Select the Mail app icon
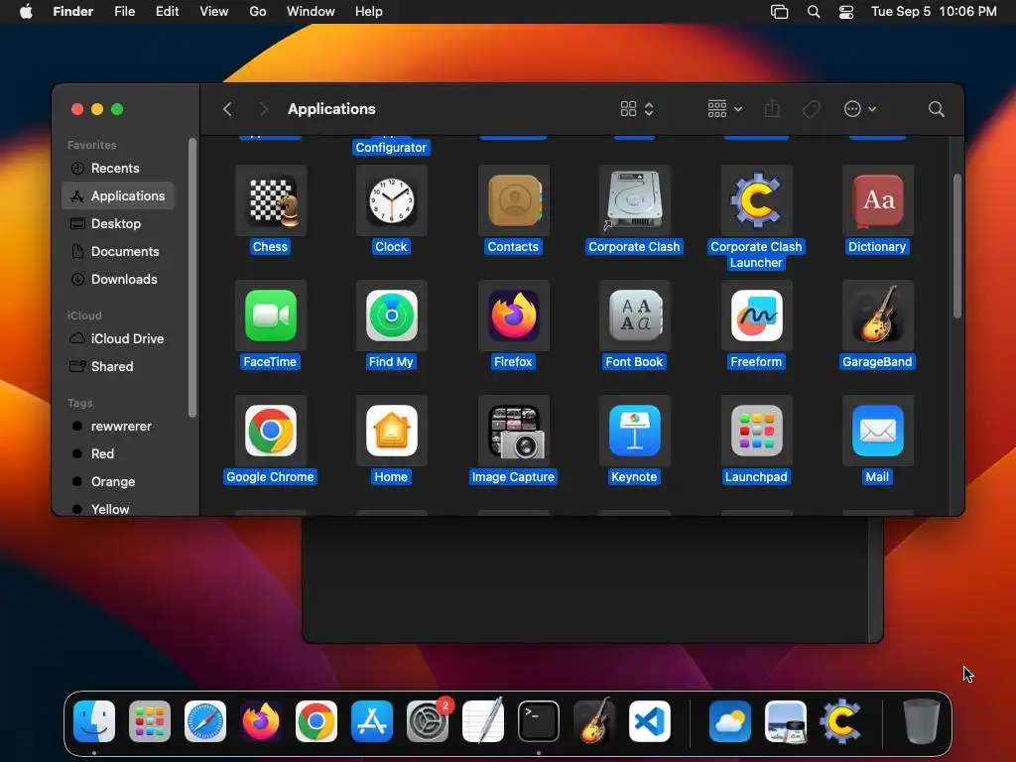1016x762 pixels. (x=877, y=431)
